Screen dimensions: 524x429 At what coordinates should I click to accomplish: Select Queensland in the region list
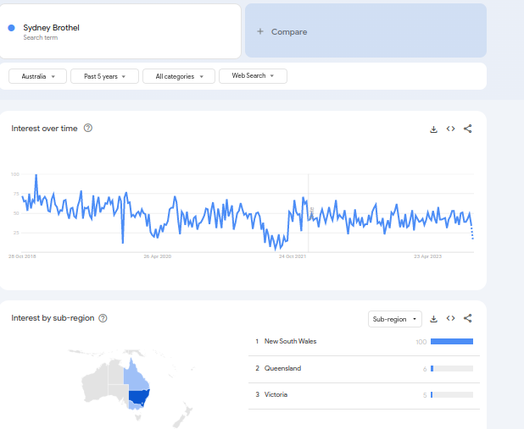pos(282,369)
